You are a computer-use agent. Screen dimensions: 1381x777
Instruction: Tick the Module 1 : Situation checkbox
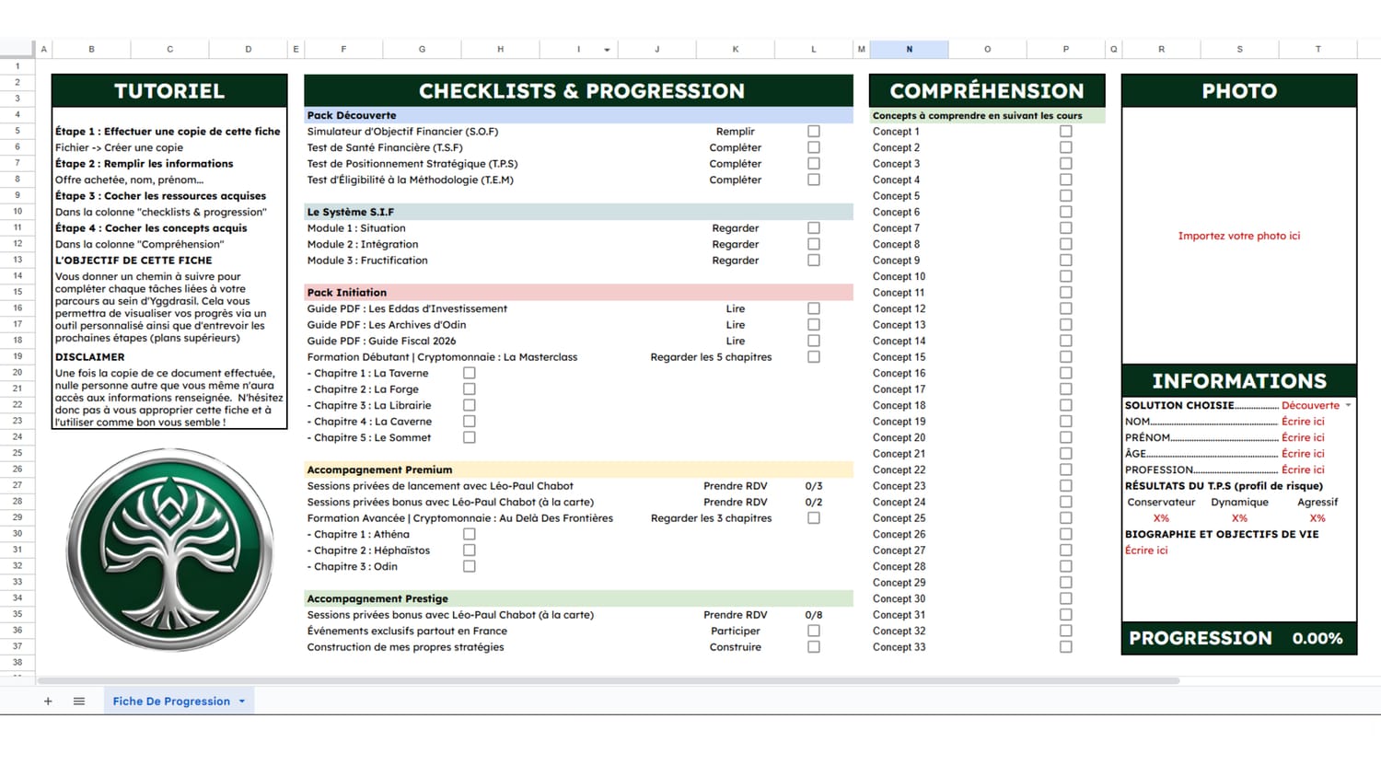(814, 228)
